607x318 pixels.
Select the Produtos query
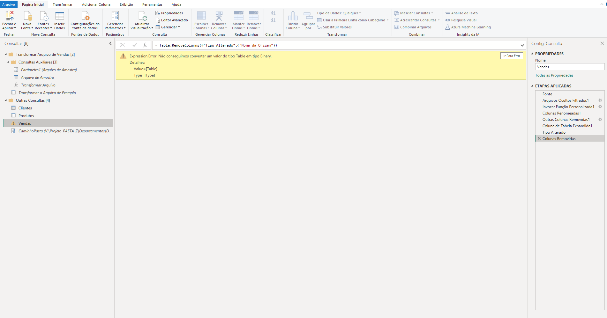58,116
